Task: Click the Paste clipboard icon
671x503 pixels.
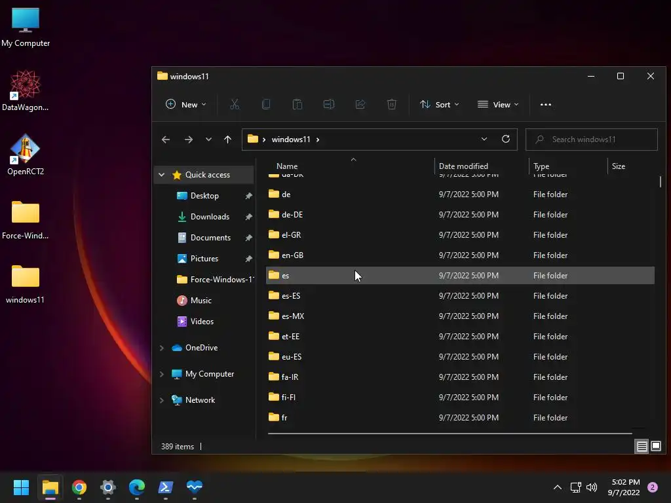Action: pos(297,104)
